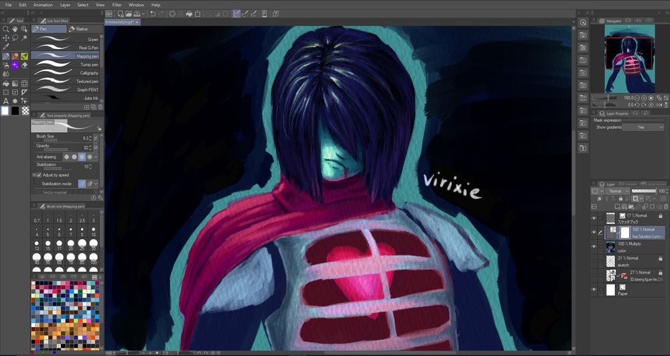Click the Fill icon in command bar
Image resolution: width=670 pixels, height=356 pixels.
coord(190,14)
